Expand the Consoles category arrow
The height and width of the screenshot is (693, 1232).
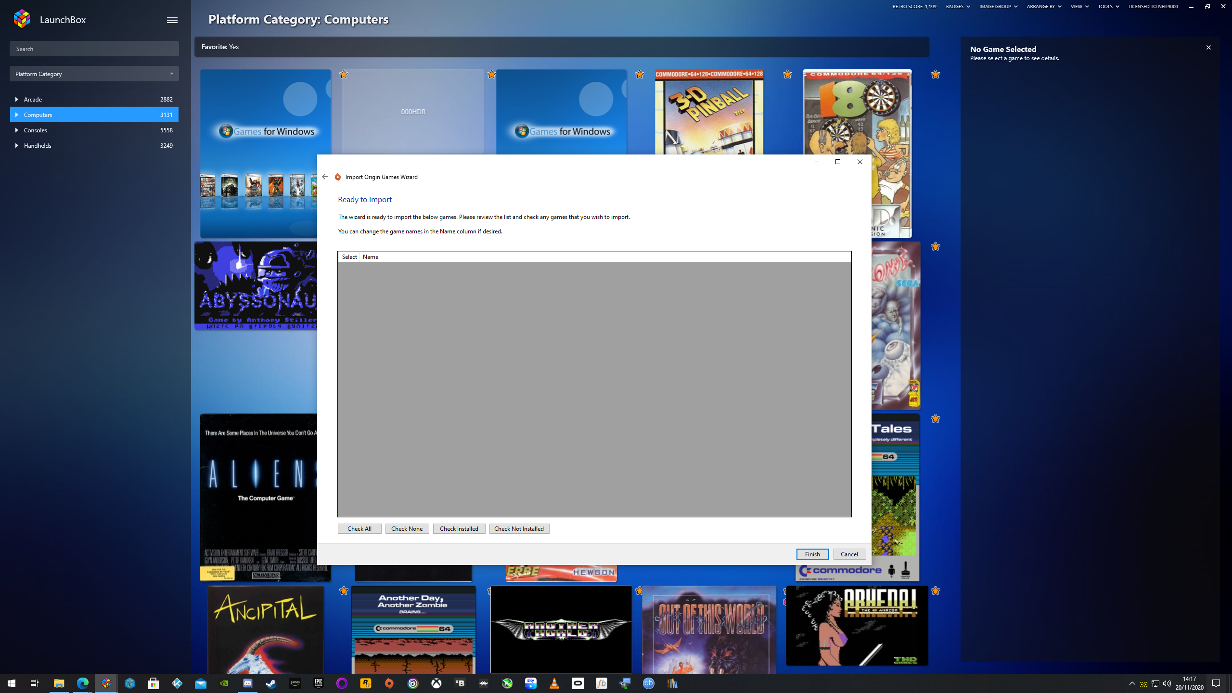[x=16, y=130]
